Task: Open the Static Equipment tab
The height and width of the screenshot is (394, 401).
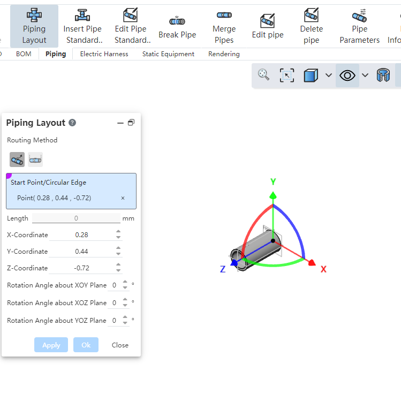Action: pos(169,54)
